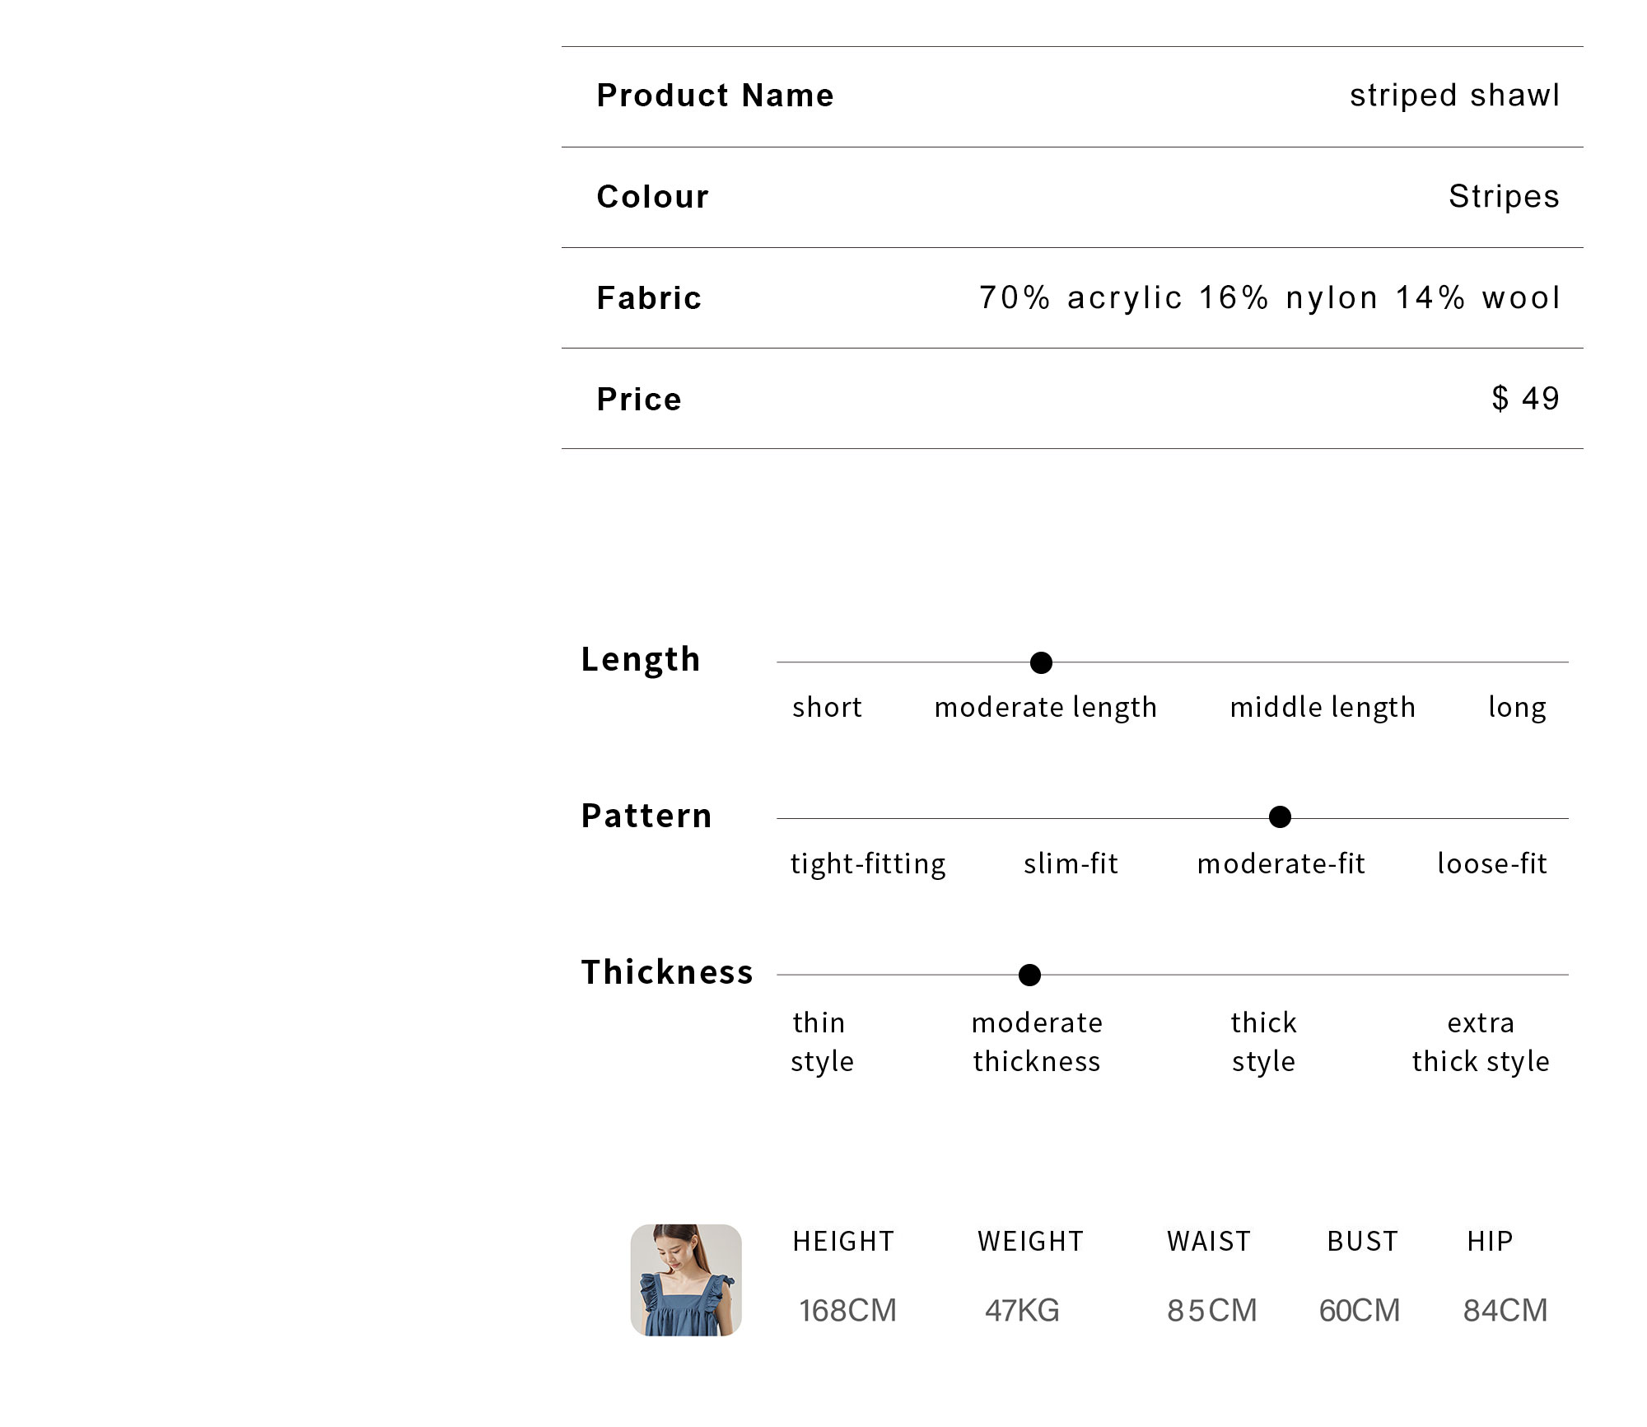Select the 'tight-fitting' pattern label
Screen dimensions: 1647x1427
click(x=868, y=863)
